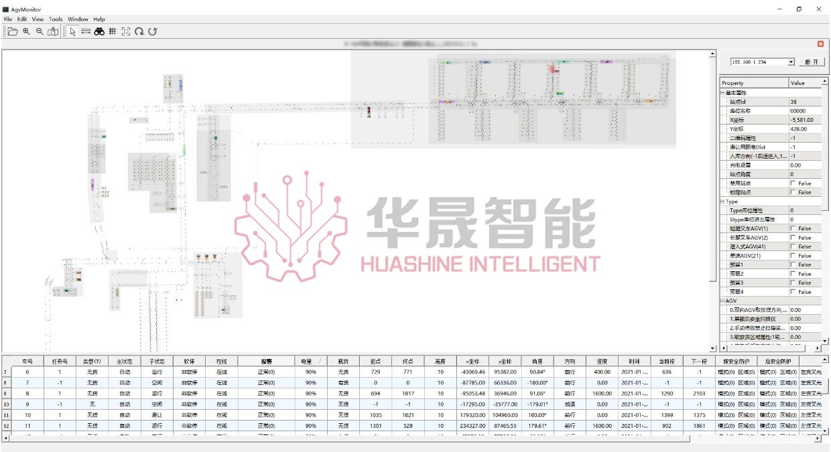This screenshot has height=452, width=831.
Task: Sort table by 报警 column header
Action: tap(266, 361)
